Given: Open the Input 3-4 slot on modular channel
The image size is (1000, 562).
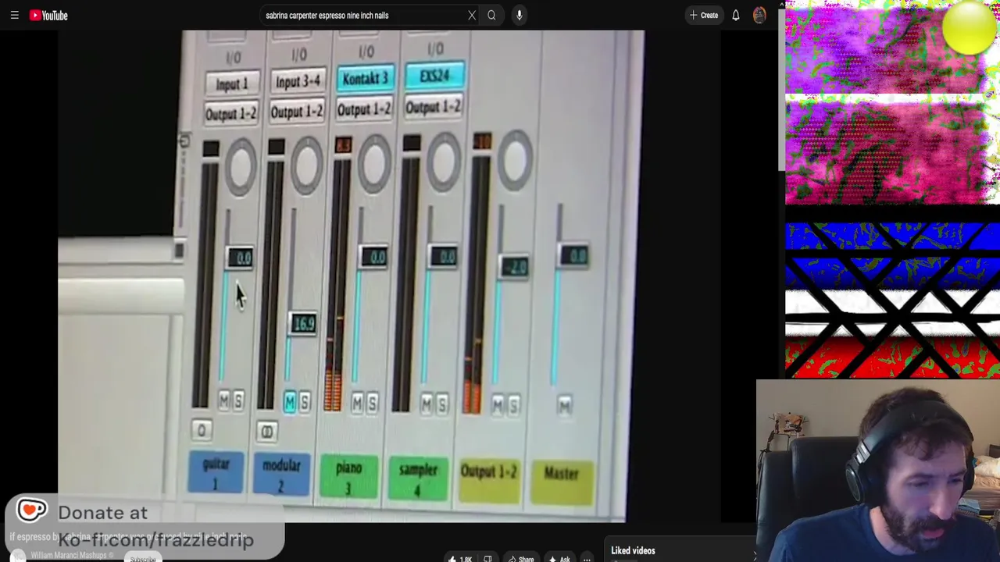Looking at the screenshot, I should click(x=298, y=82).
